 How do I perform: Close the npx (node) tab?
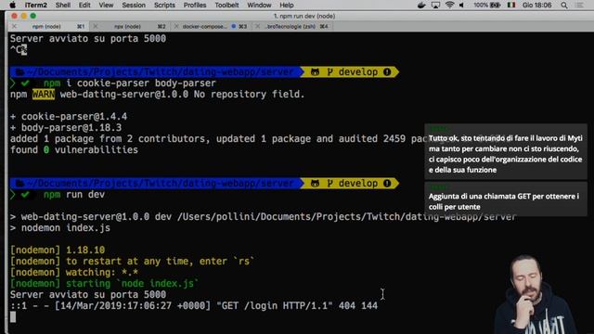pos(96,27)
